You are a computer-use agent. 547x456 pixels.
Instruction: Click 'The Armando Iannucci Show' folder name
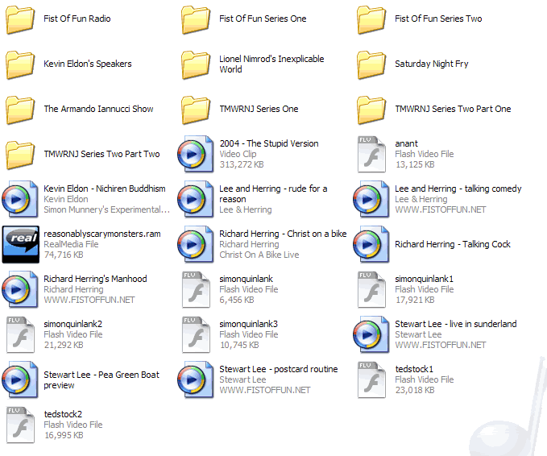(98, 109)
